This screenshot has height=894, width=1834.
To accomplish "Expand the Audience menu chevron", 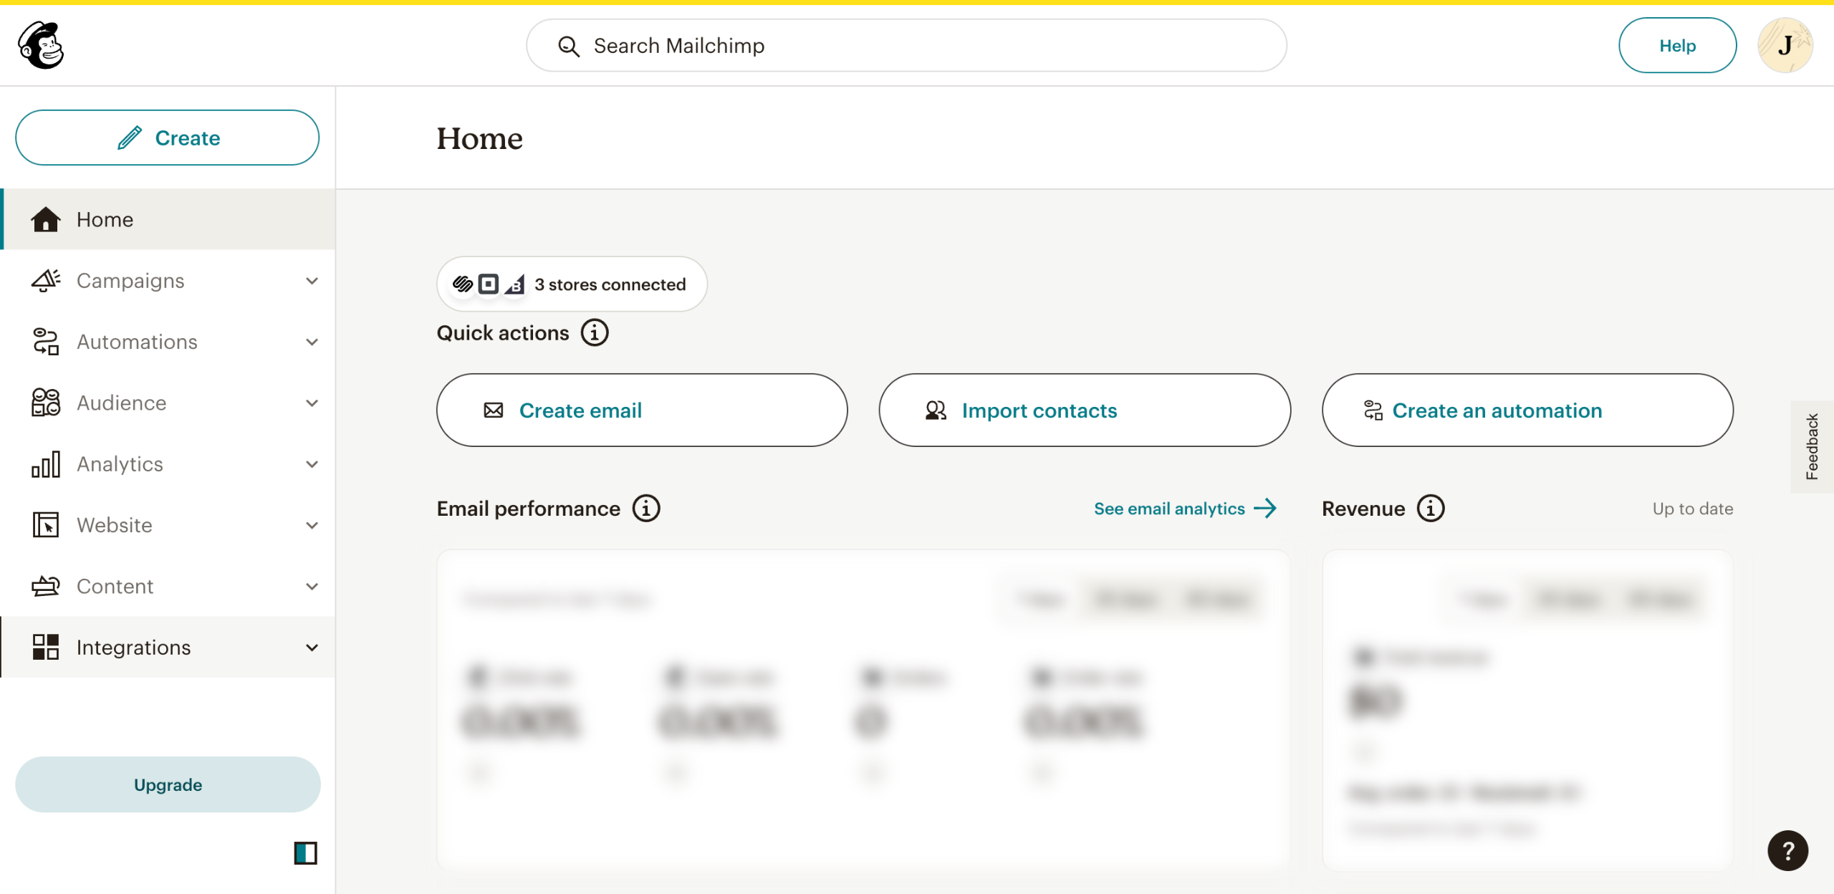I will (312, 403).
